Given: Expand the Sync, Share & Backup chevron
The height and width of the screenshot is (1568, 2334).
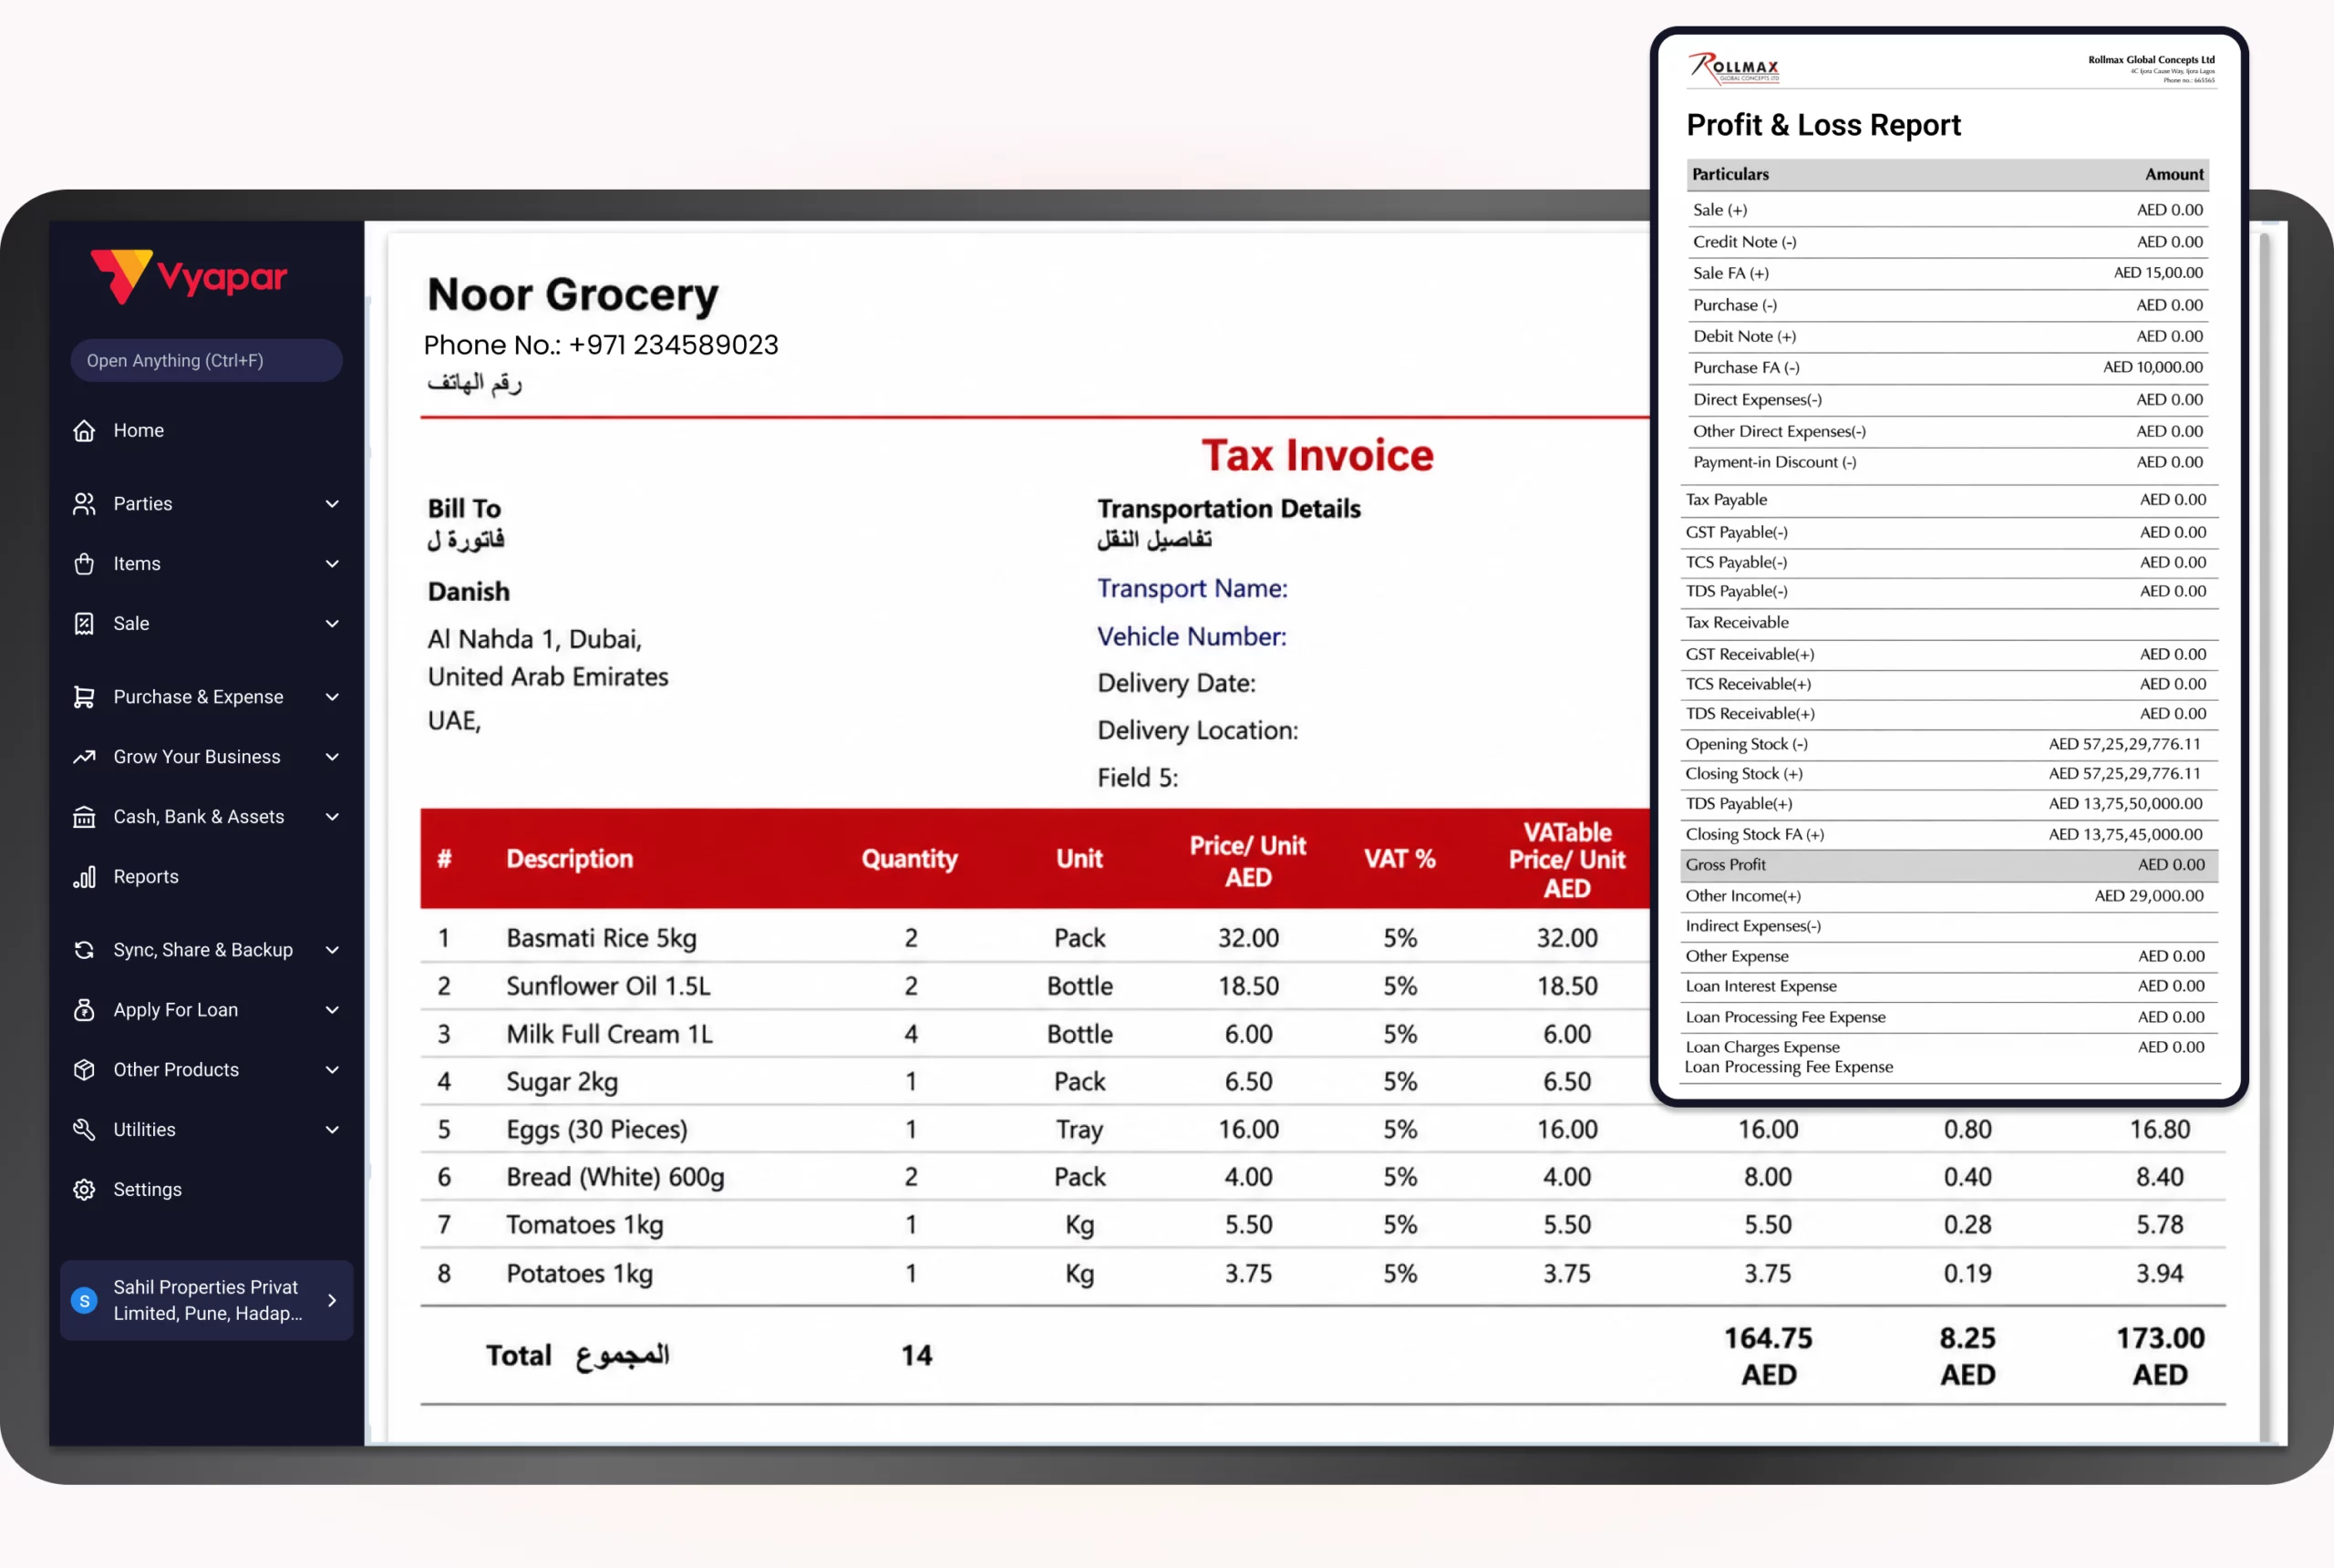Looking at the screenshot, I should [332, 950].
